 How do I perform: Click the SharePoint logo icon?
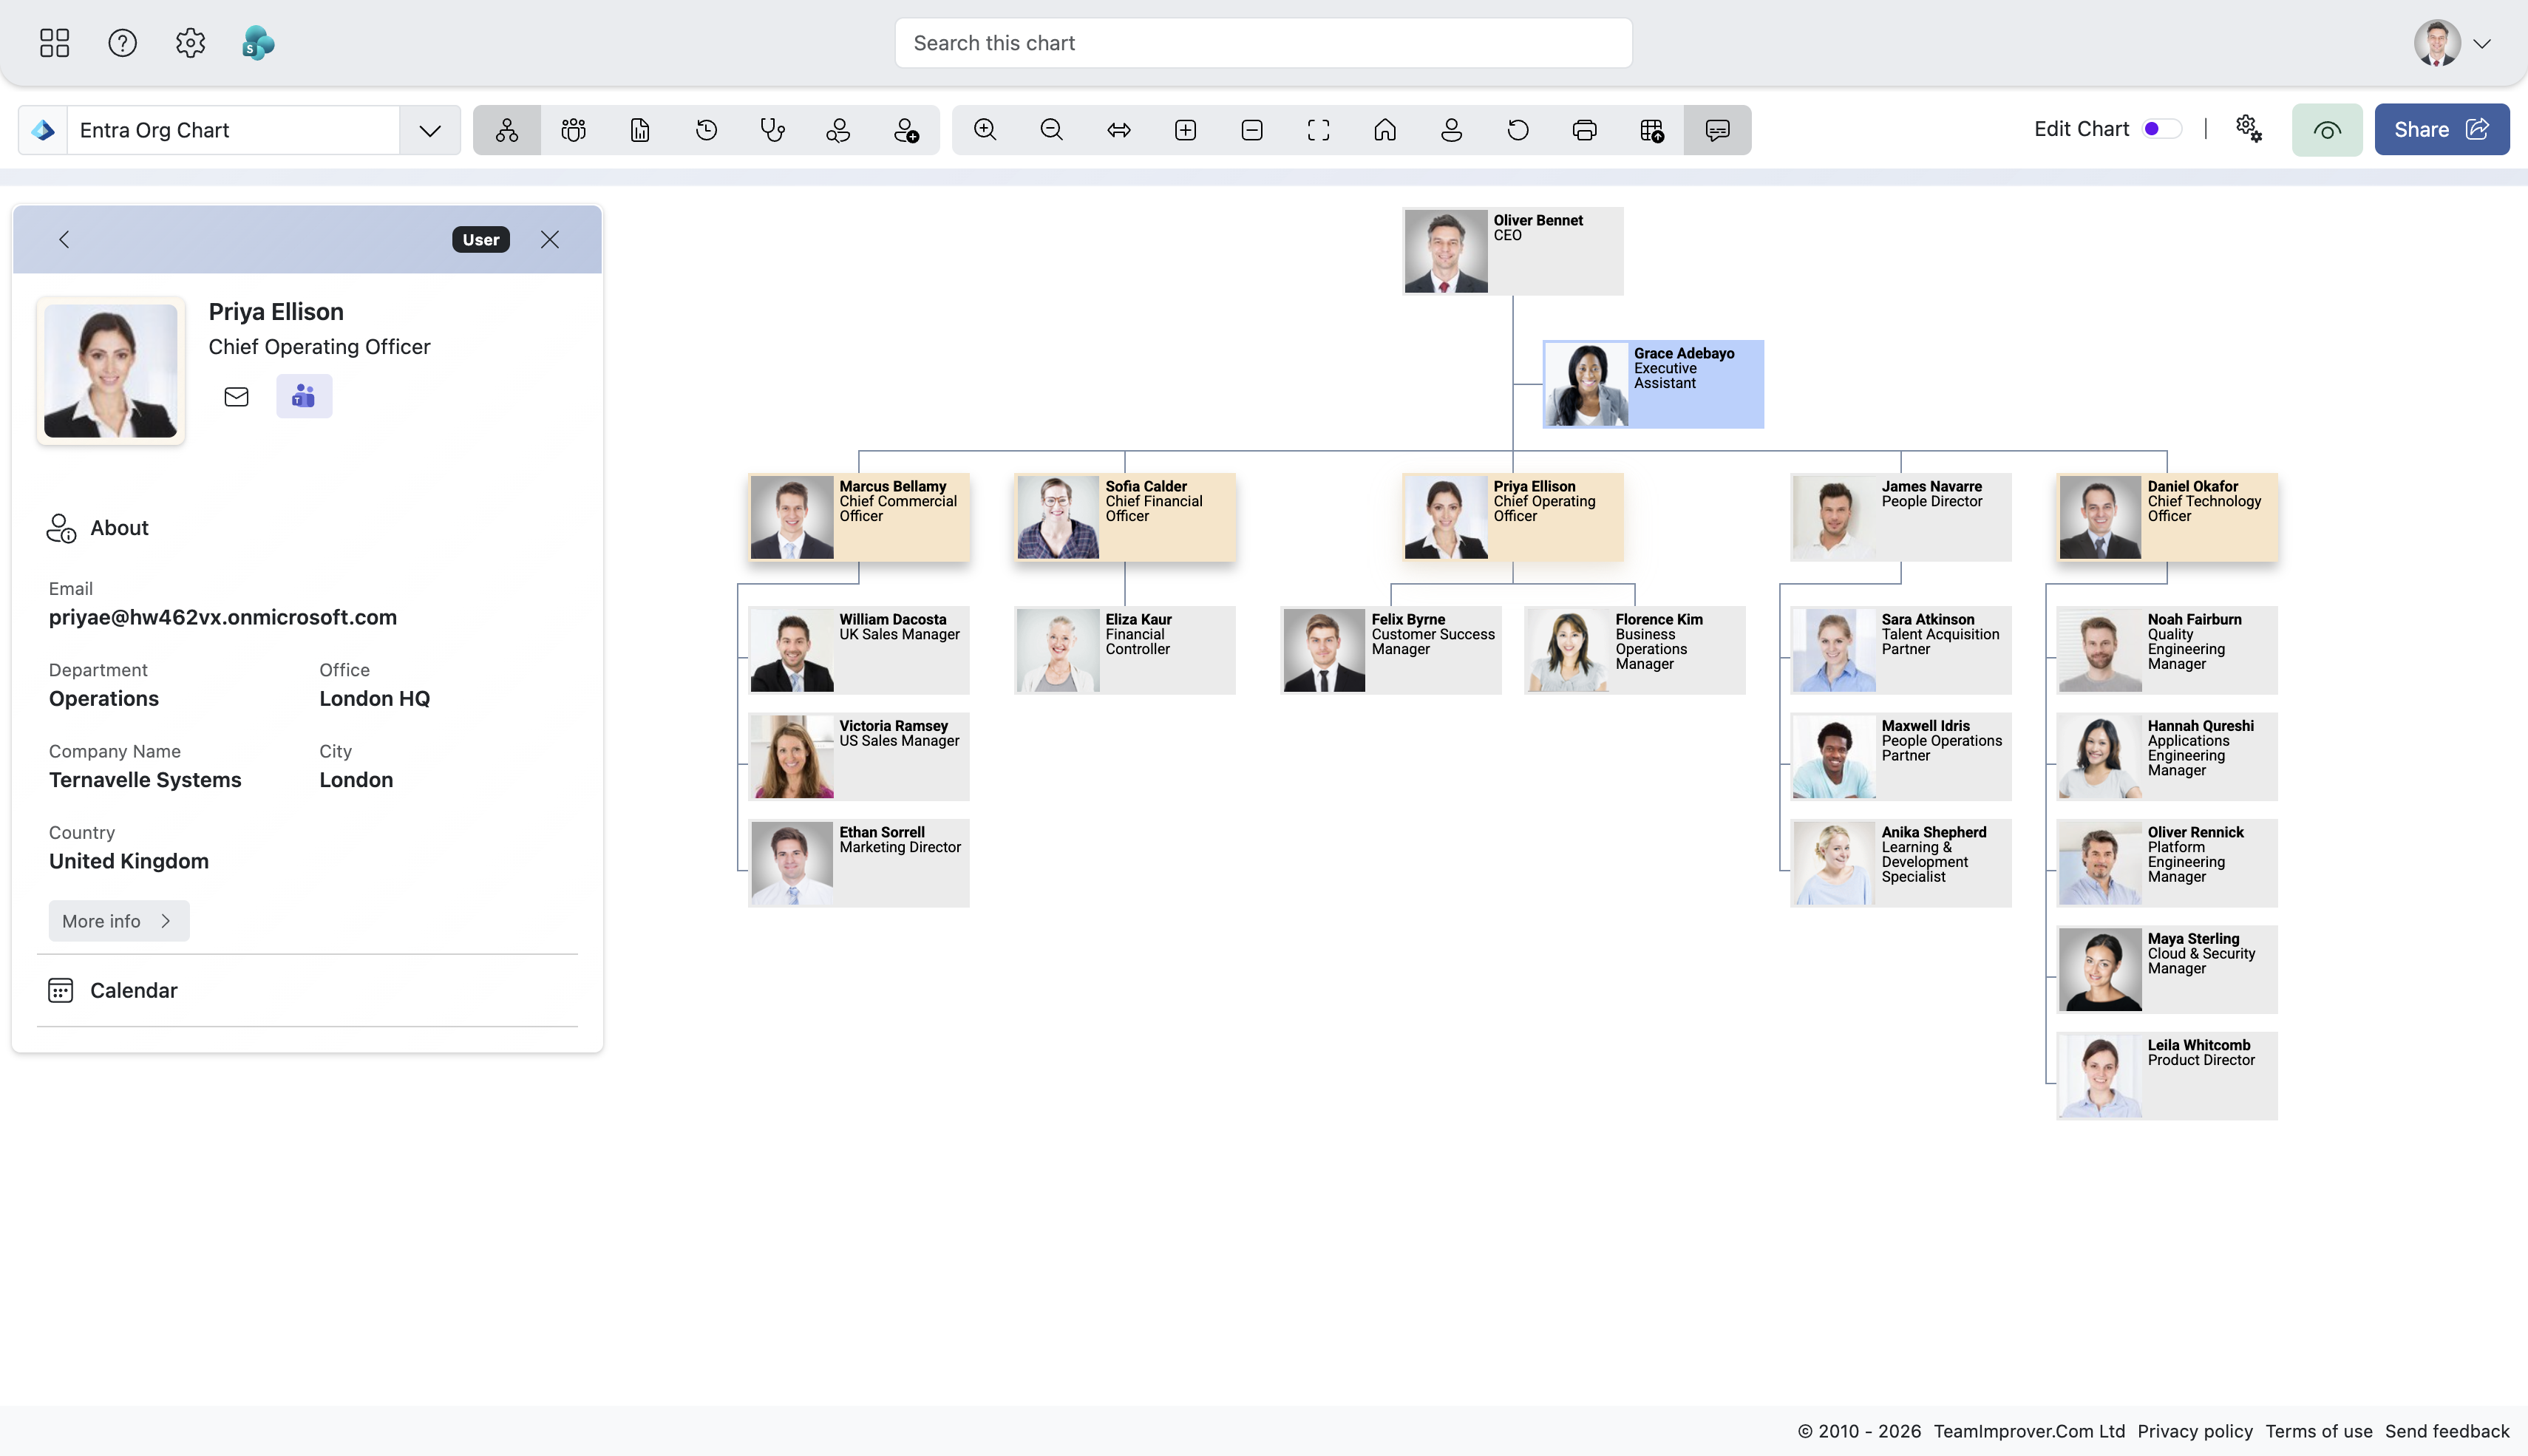[x=258, y=43]
